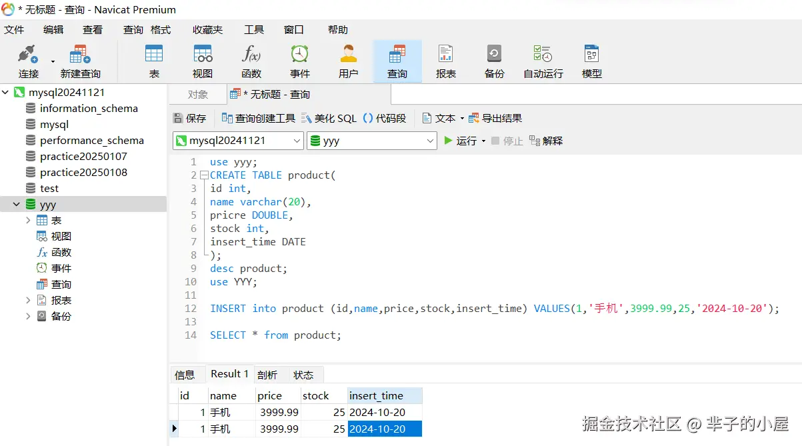
Task: Click the Navicat app logo icon
Action: pos(8,9)
